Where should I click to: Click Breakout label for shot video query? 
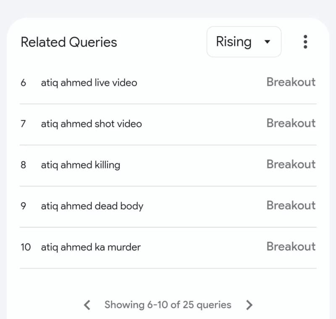pos(291,123)
